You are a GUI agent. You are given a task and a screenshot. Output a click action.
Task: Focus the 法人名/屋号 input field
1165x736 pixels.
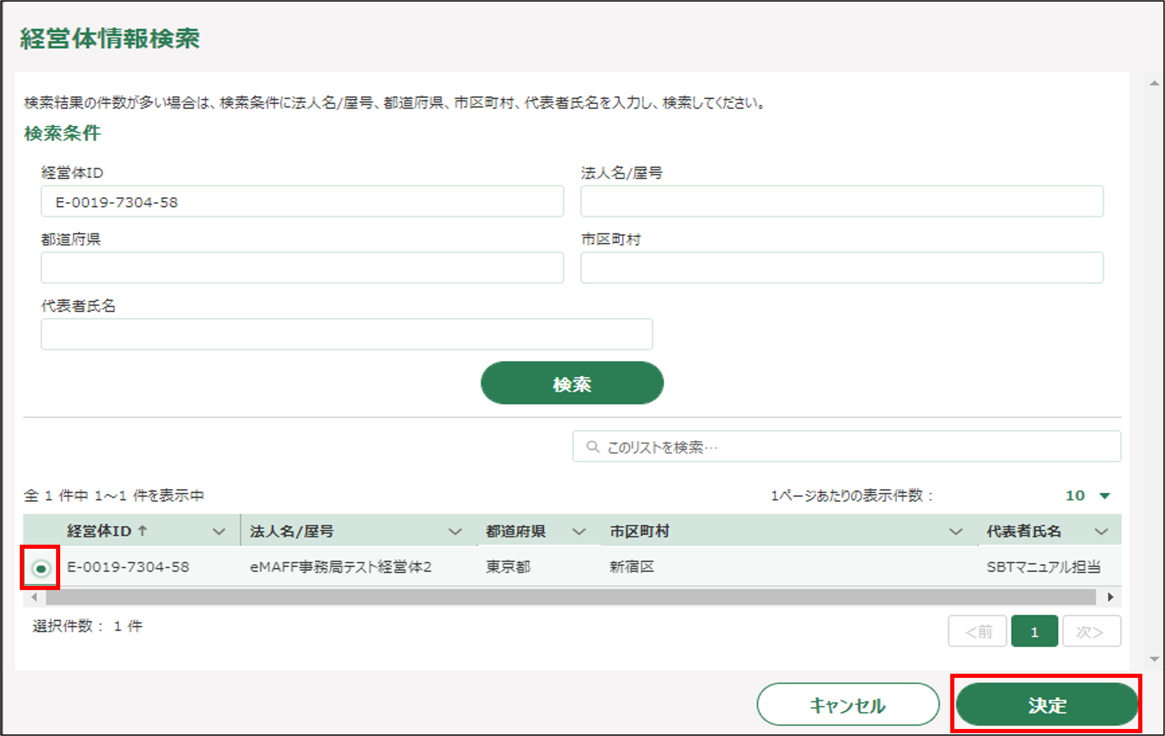(x=841, y=201)
